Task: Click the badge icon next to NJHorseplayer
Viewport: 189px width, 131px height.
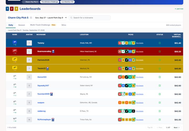Action: [53, 119]
